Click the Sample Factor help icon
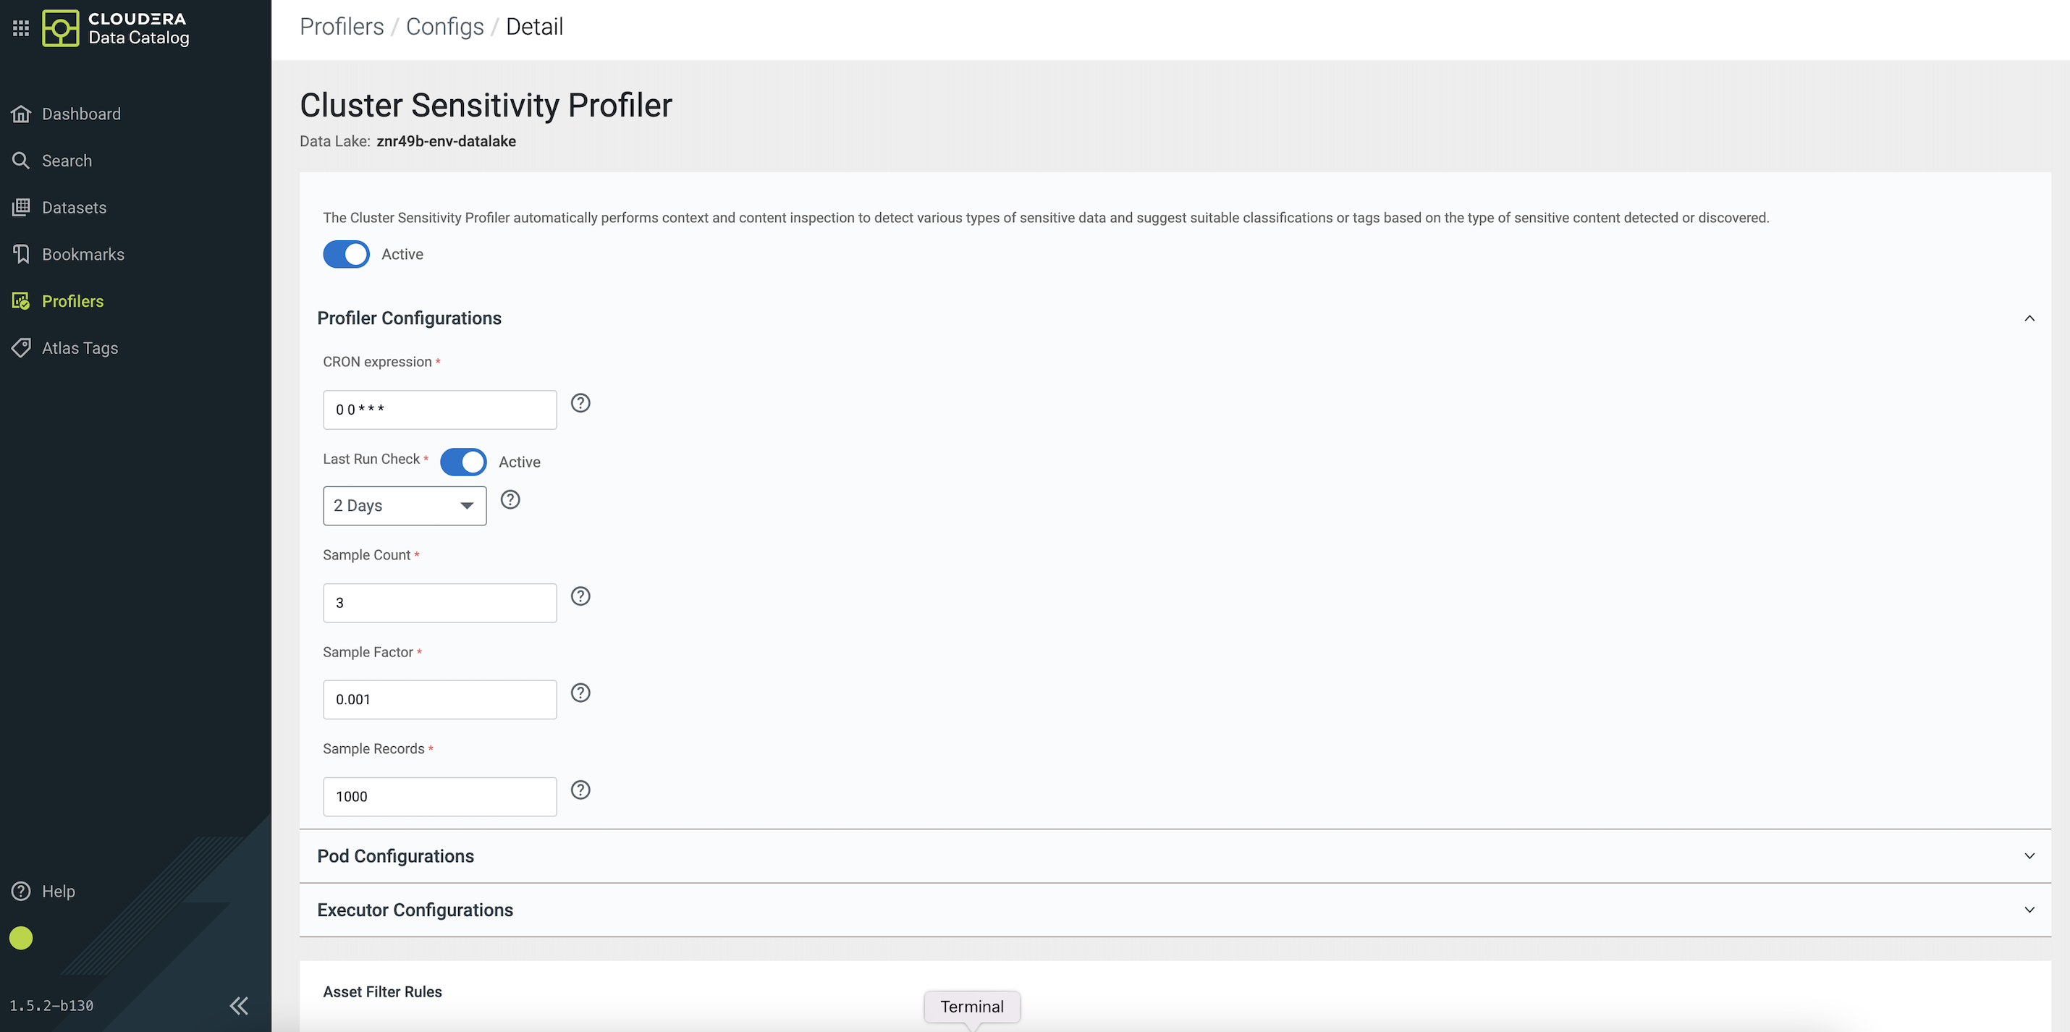Image resolution: width=2070 pixels, height=1032 pixels. [580, 693]
